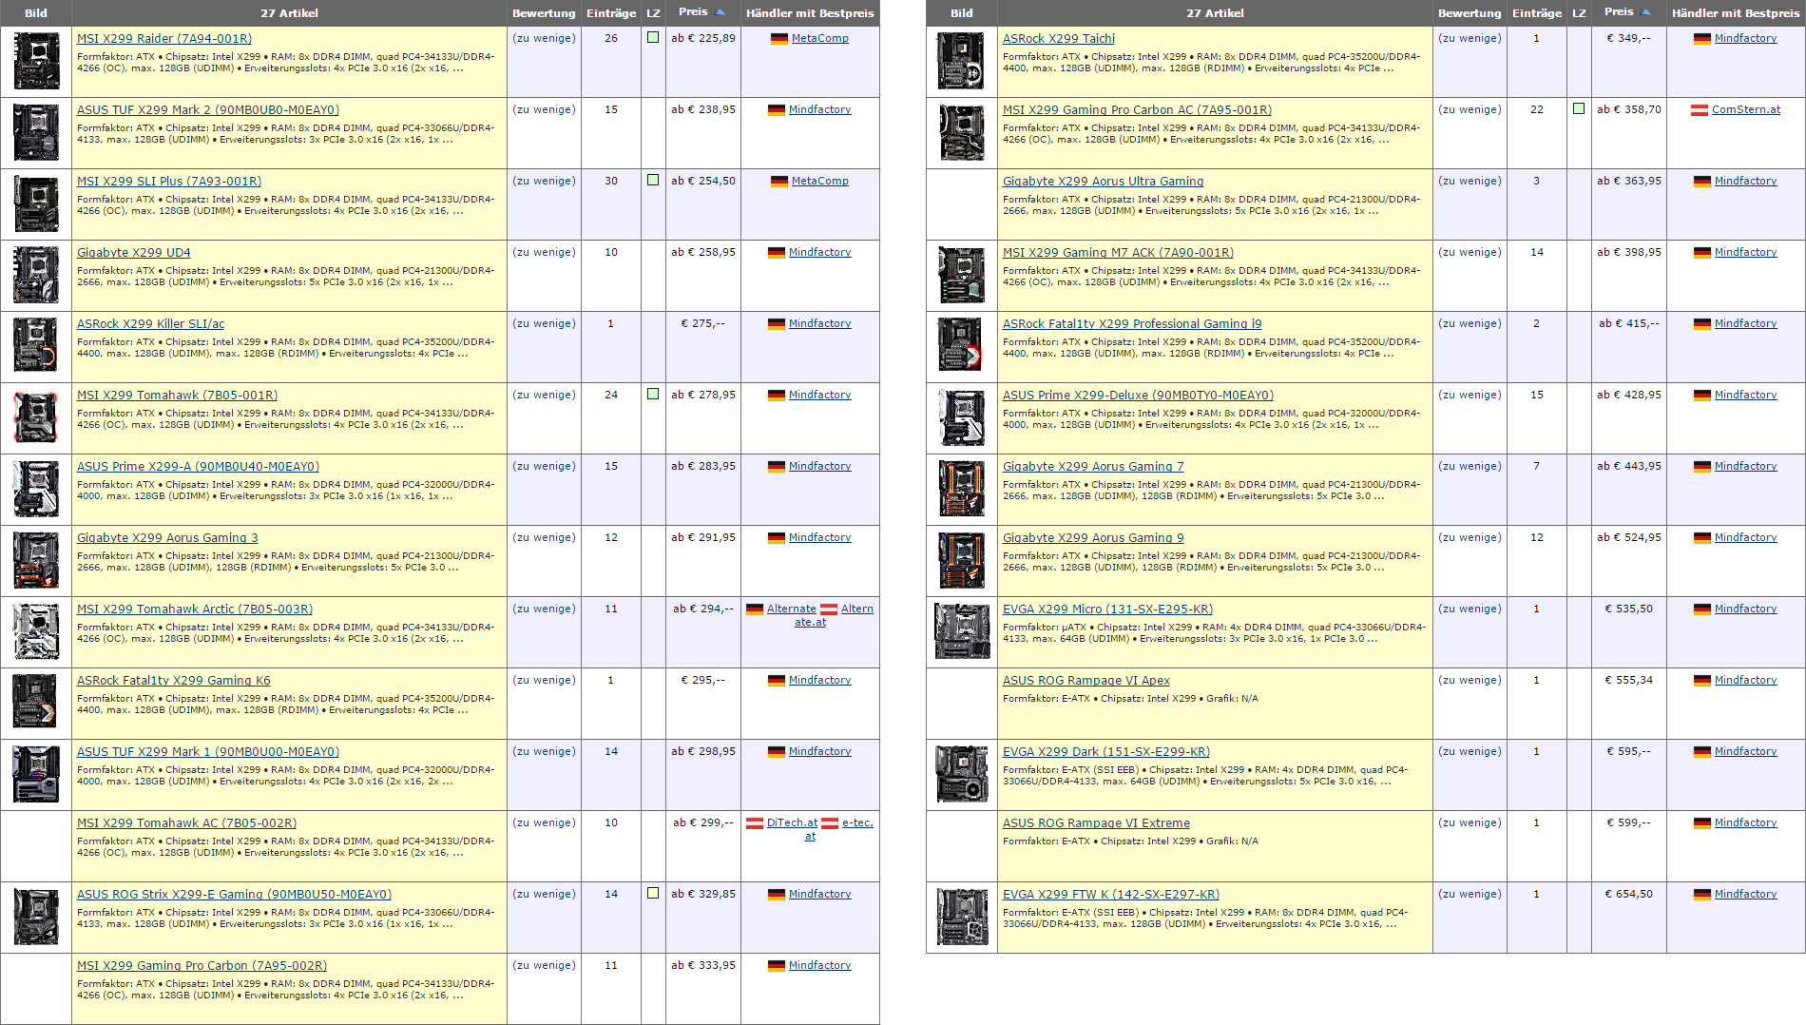Image resolution: width=1806 pixels, height=1025 pixels.
Task: Click the ASRock X299 Taichi thumbnail
Action: click(961, 61)
